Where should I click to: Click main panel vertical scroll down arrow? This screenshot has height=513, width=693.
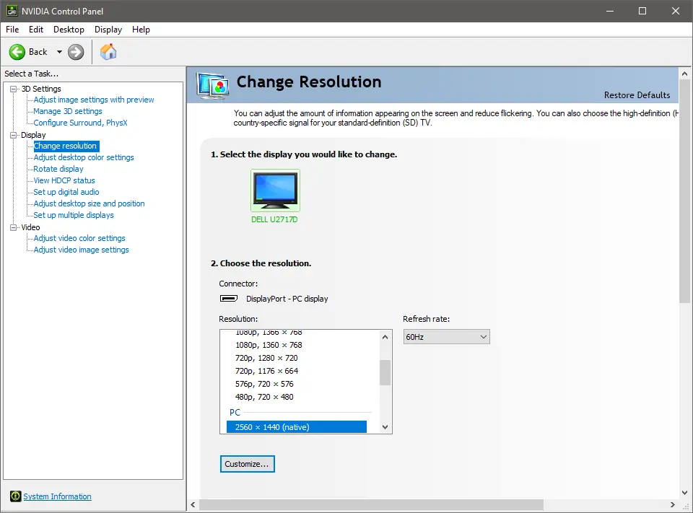[x=684, y=493]
